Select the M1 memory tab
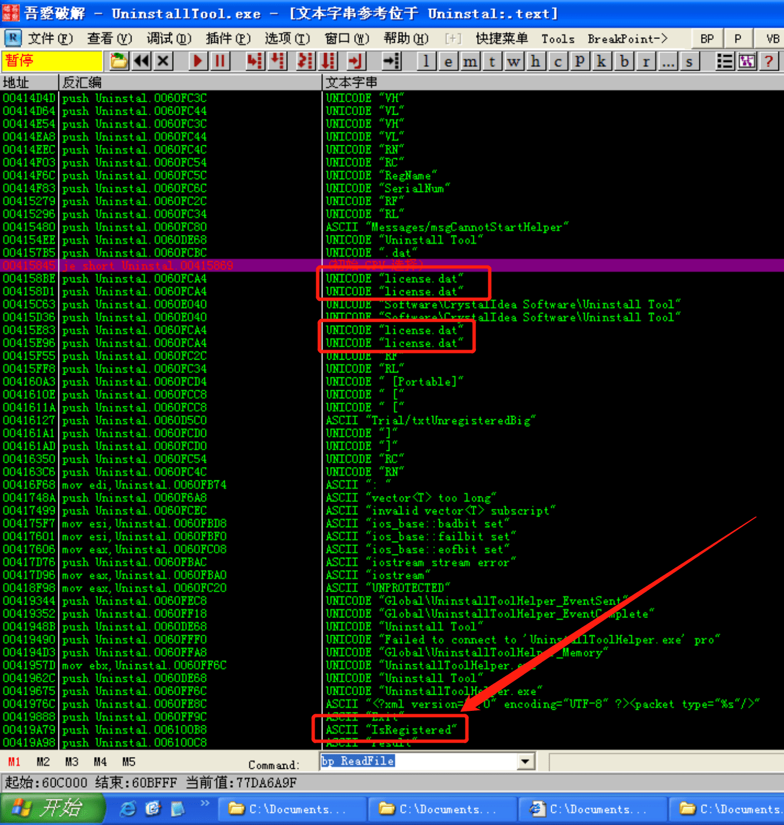 14,762
